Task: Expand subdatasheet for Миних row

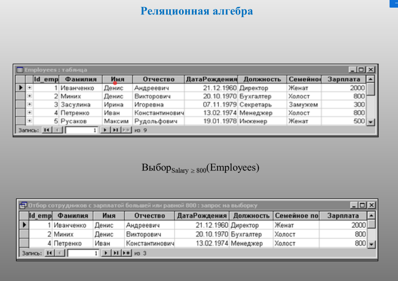Action: pos(29,96)
